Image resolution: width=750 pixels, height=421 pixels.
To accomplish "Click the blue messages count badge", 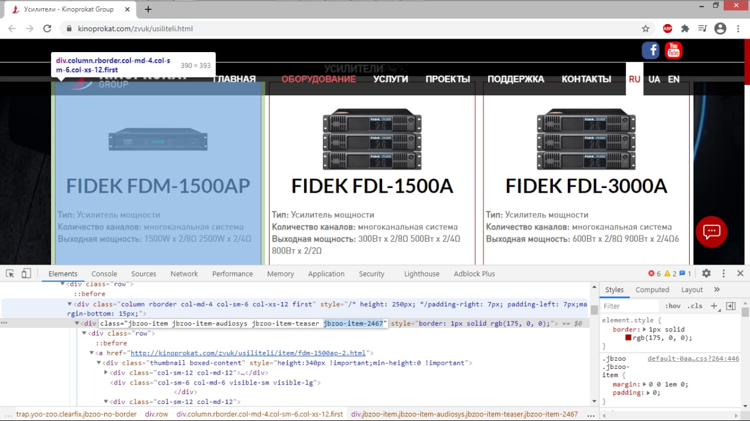I will (x=686, y=273).
